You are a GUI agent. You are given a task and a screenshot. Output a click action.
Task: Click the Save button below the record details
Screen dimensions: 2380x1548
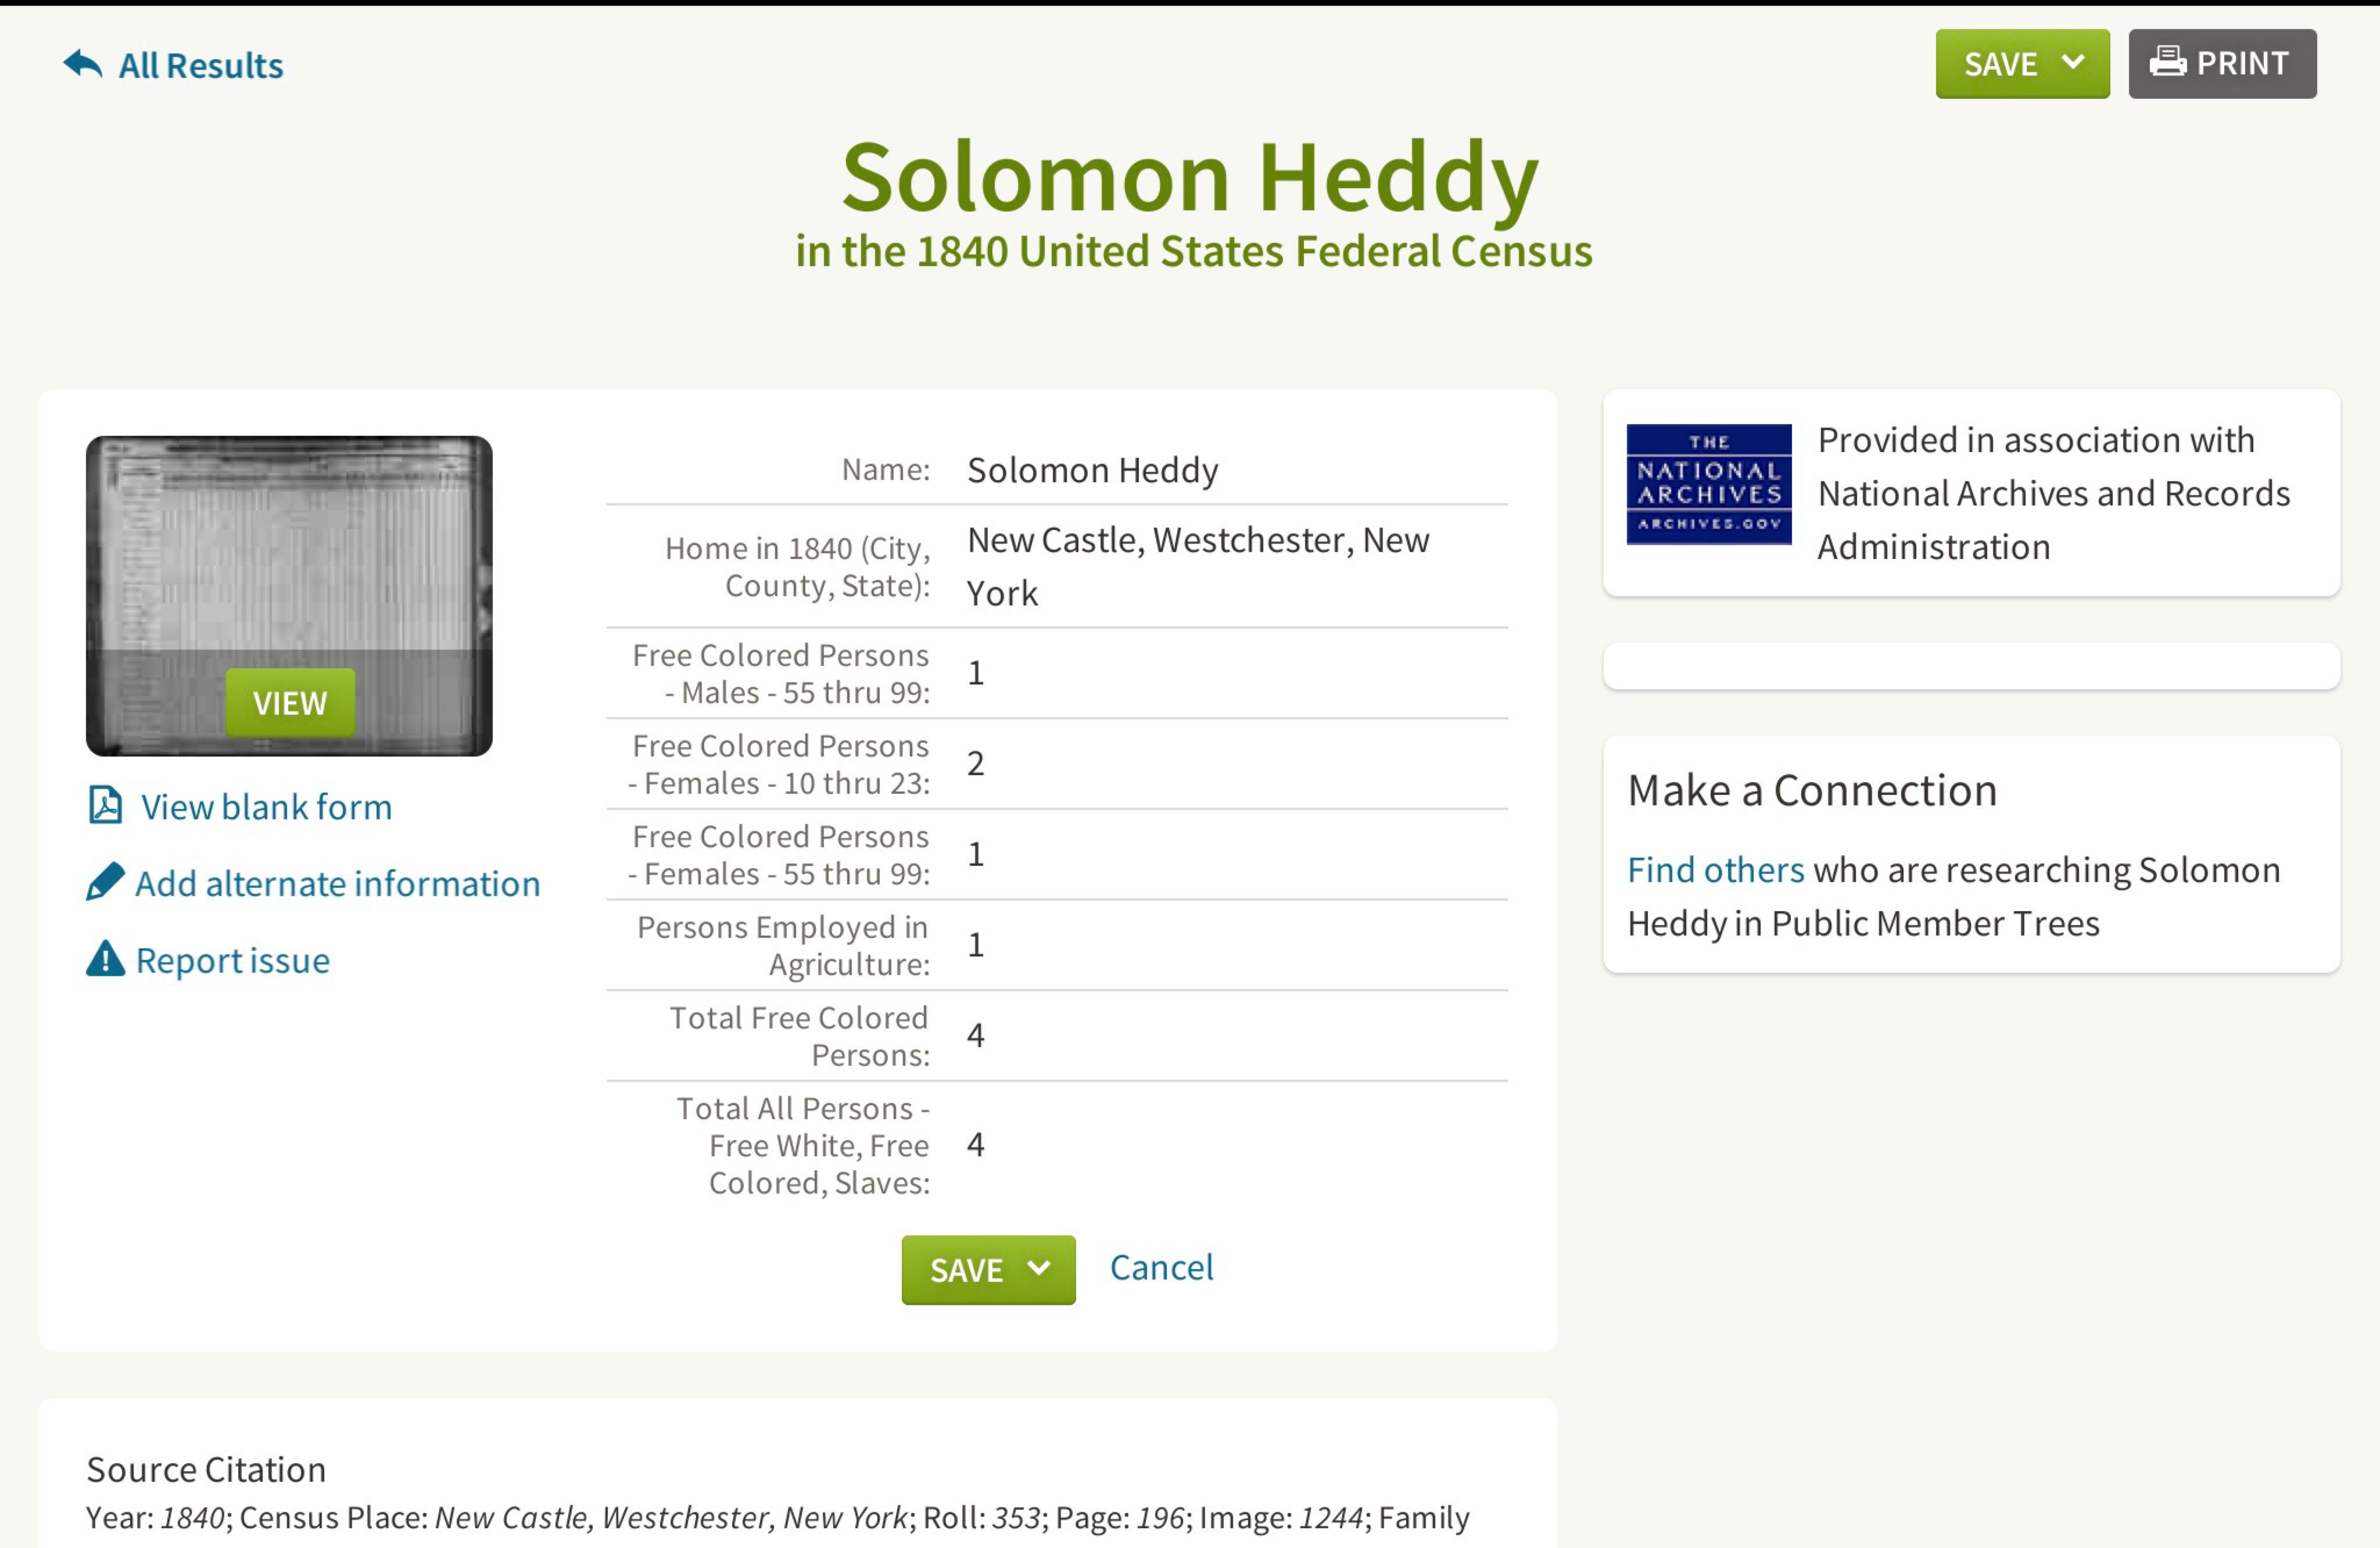coord(966,1270)
